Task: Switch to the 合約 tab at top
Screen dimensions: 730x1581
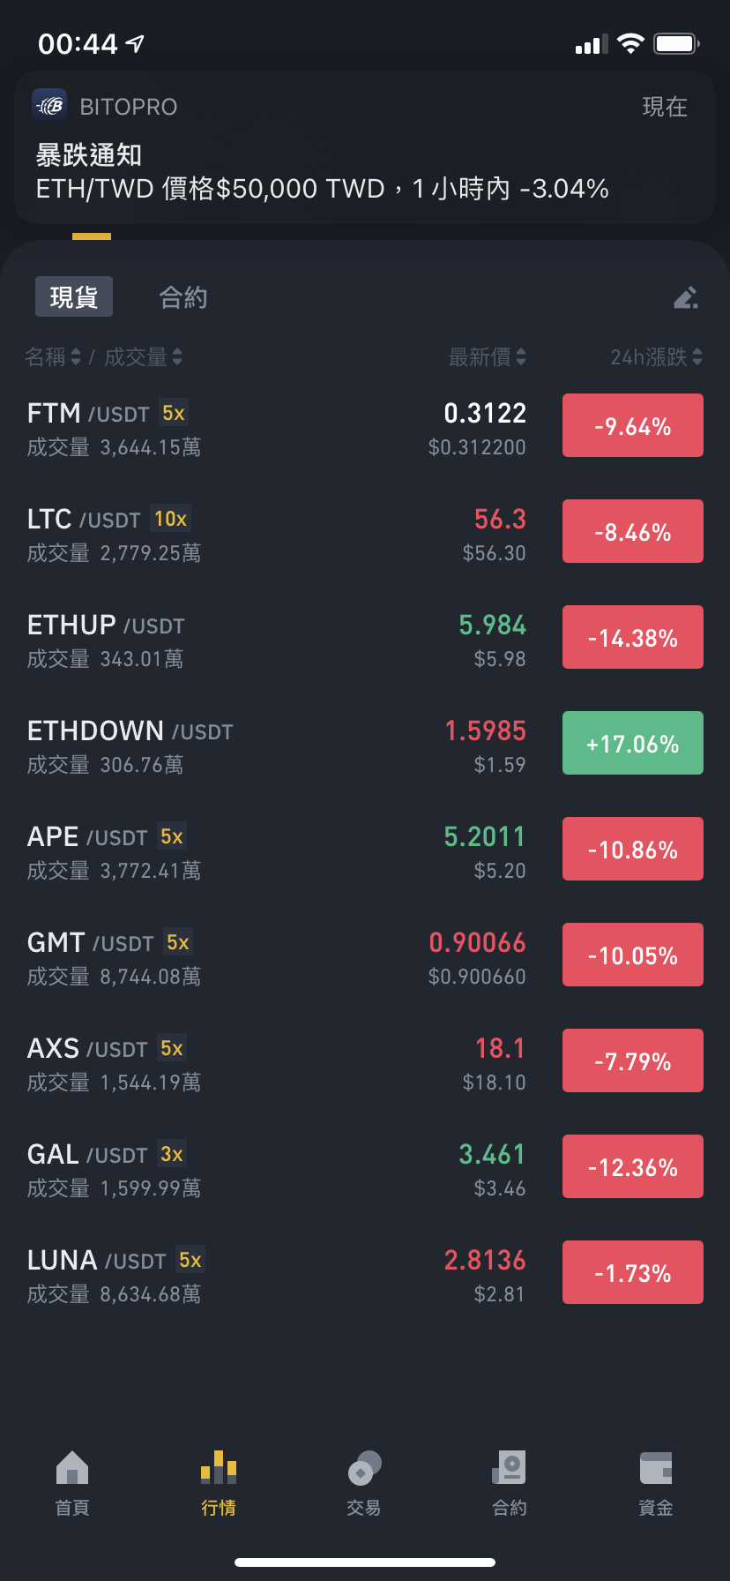Action: [182, 297]
